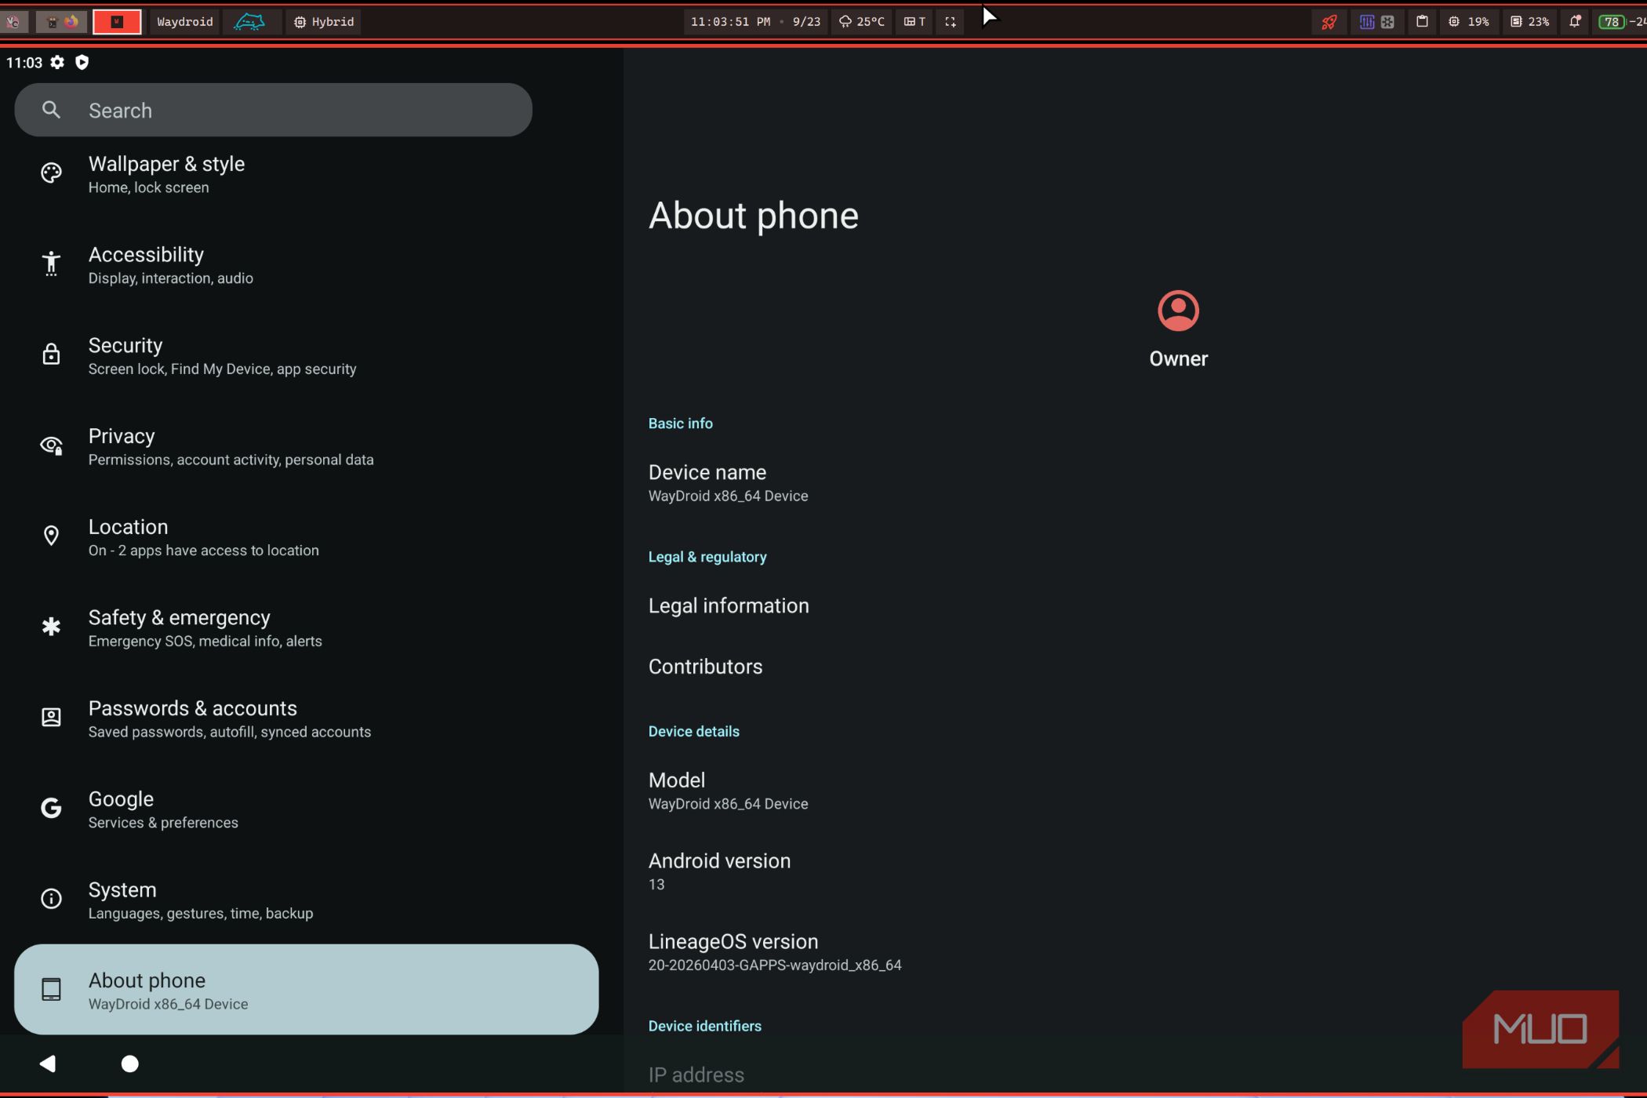
Task: Click the CPU usage 19% widget
Action: click(1468, 22)
